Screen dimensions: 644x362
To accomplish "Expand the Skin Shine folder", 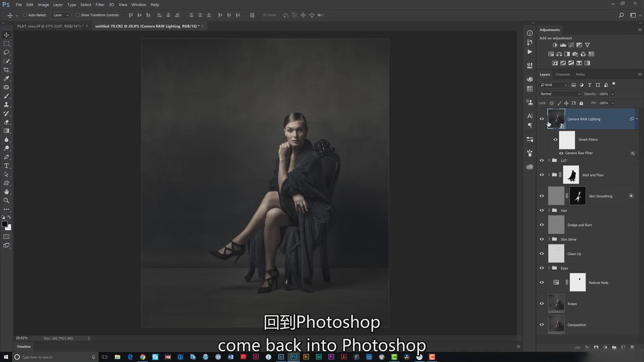I will pos(549,239).
